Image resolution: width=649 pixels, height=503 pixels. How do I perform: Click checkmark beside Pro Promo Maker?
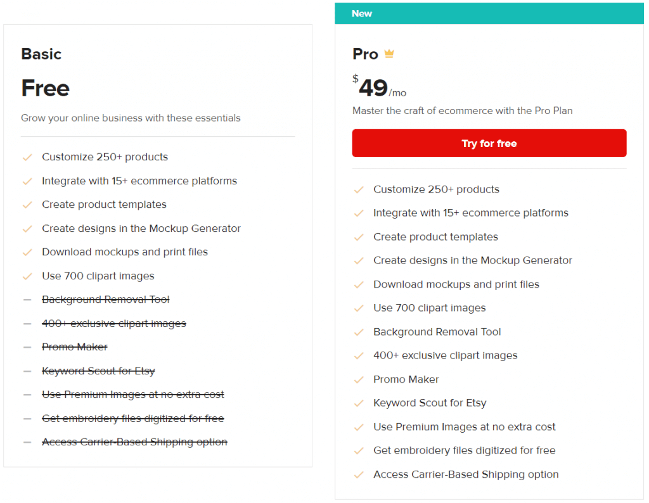(x=359, y=379)
